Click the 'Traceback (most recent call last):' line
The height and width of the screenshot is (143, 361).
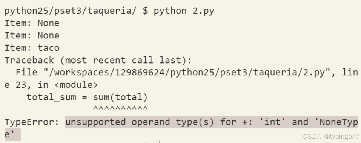tap(98, 60)
